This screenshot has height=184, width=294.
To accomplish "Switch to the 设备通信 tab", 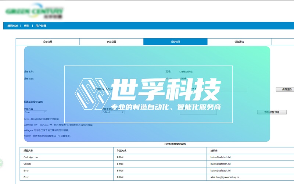I will [x=239, y=42].
